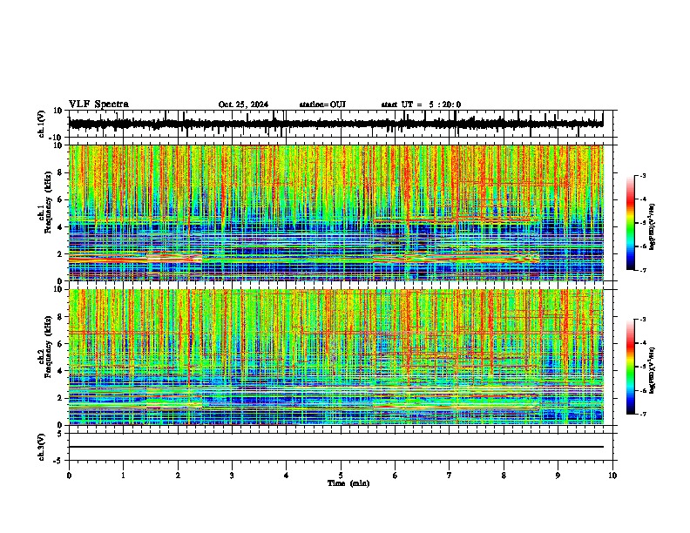Click the ch.1(V) waveform axis label

42,124
